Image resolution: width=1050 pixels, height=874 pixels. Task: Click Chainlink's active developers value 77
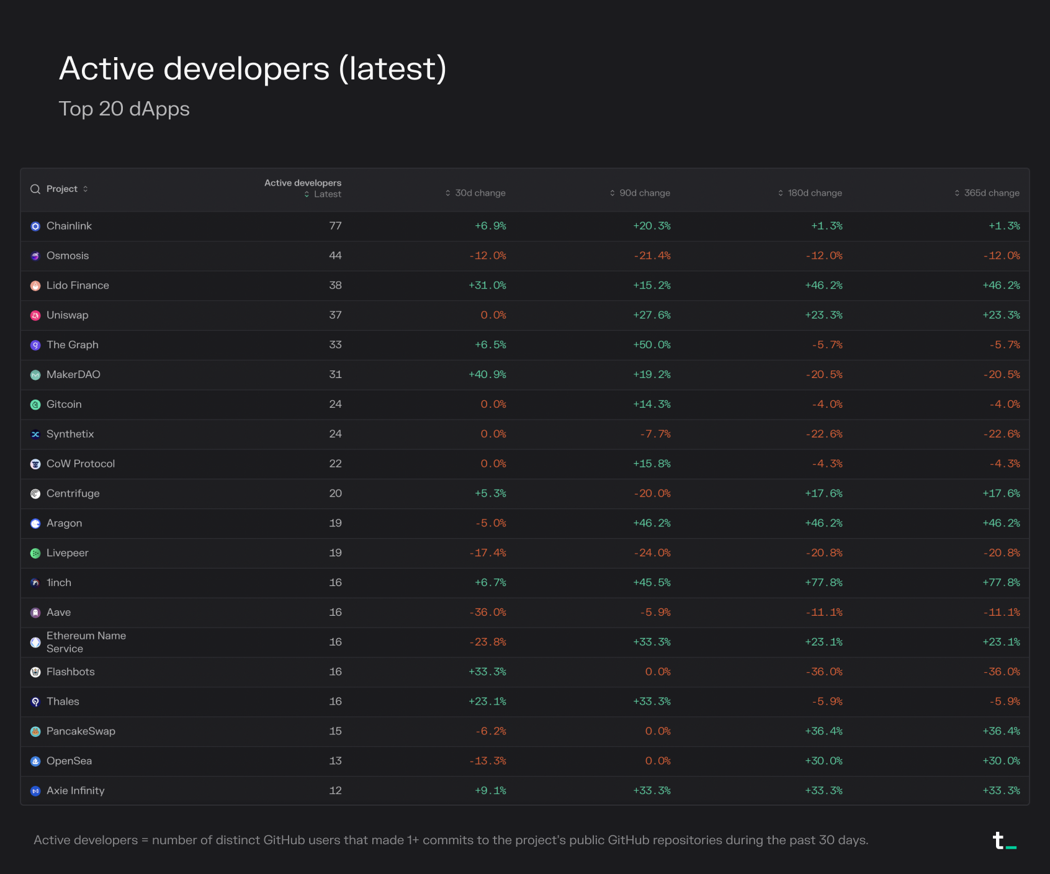(x=335, y=226)
